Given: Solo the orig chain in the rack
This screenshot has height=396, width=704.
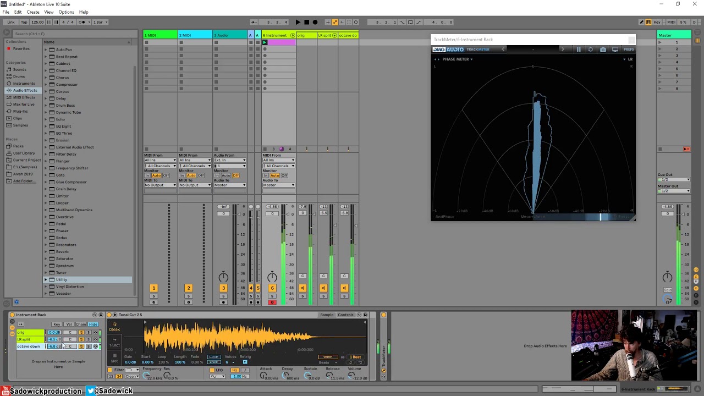Looking at the screenshot, I should click(x=89, y=333).
